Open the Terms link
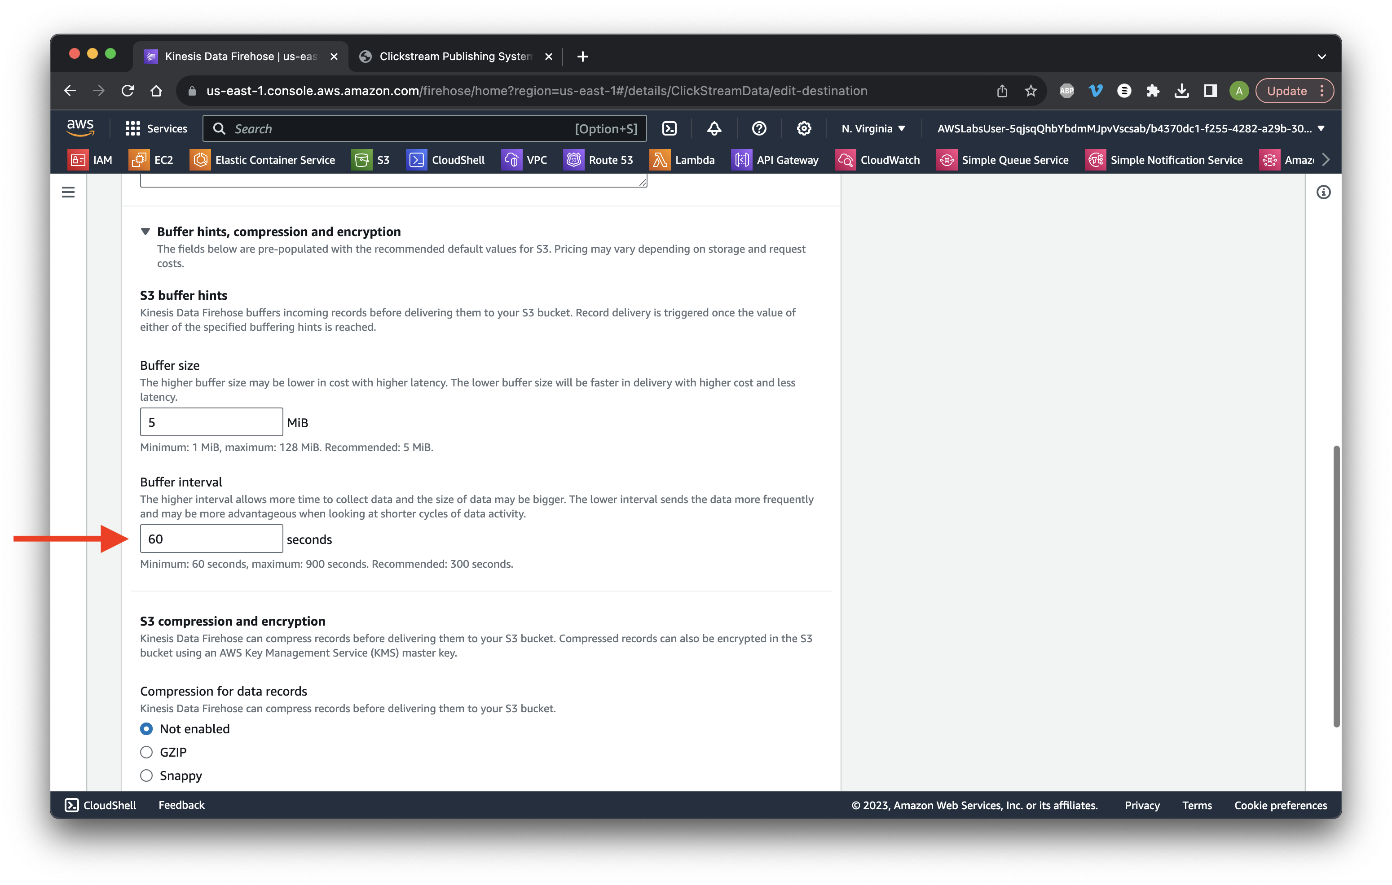This screenshot has height=885, width=1392. 1197,805
